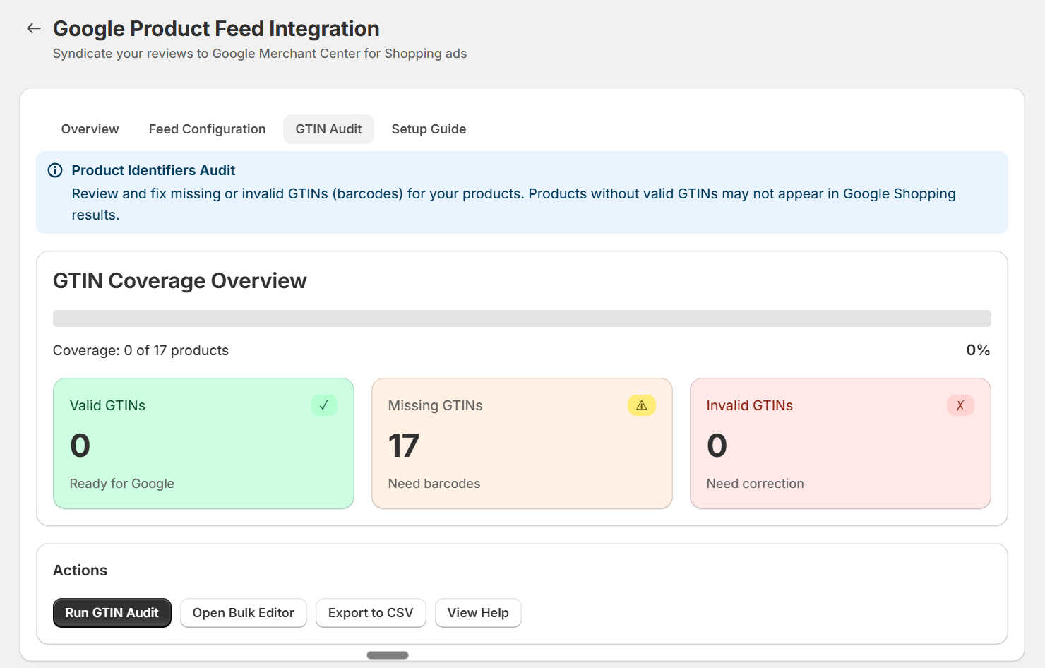Open View Help for GTIN auditing
The image size is (1045, 668).
[478, 612]
